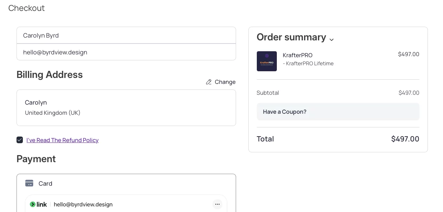The width and height of the screenshot is (443, 212).
Task: Collapse the Order summary chevron
Action: click(x=331, y=39)
